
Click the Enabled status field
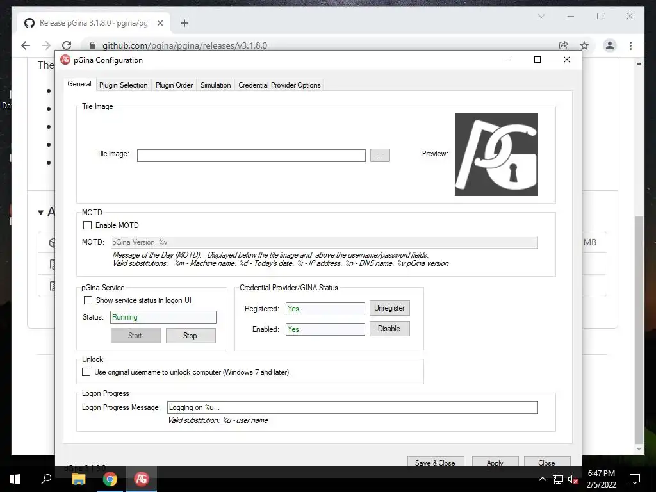pyautogui.click(x=325, y=329)
